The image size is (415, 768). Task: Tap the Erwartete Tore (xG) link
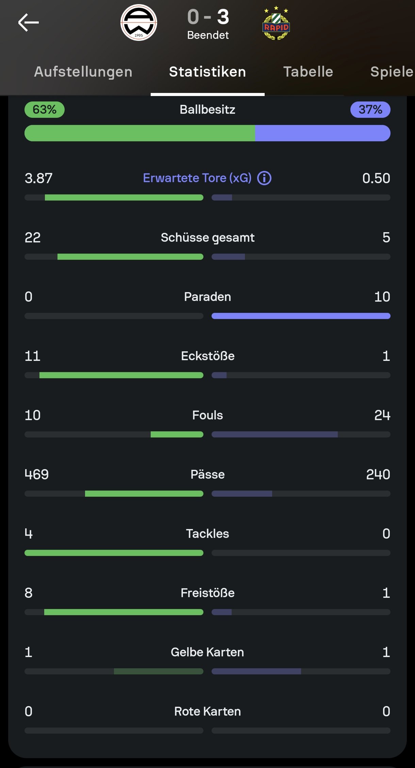click(x=197, y=178)
